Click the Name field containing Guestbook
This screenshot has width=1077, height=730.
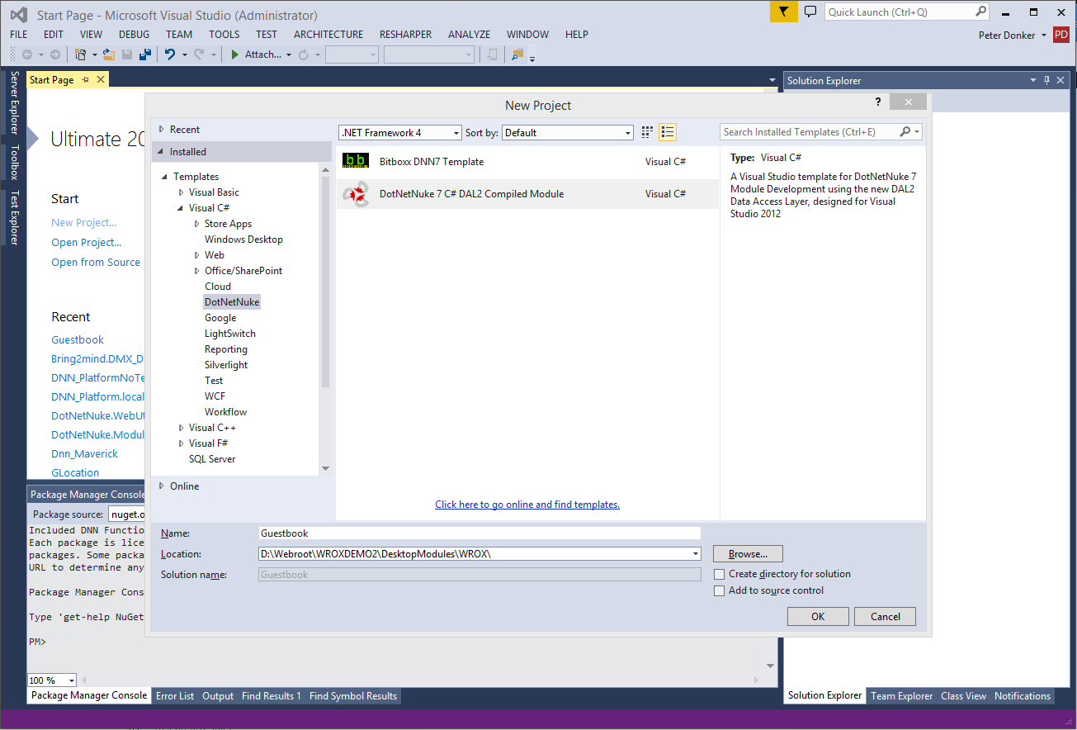coord(479,533)
